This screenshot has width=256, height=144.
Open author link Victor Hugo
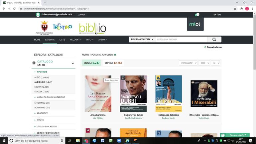[204, 118]
